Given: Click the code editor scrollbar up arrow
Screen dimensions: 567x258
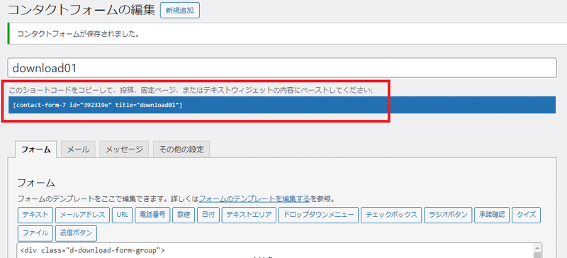Looking at the screenshot, I should (537, 248).
